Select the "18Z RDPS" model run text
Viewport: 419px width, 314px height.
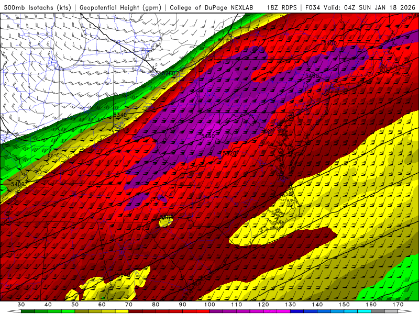point(282,7)
